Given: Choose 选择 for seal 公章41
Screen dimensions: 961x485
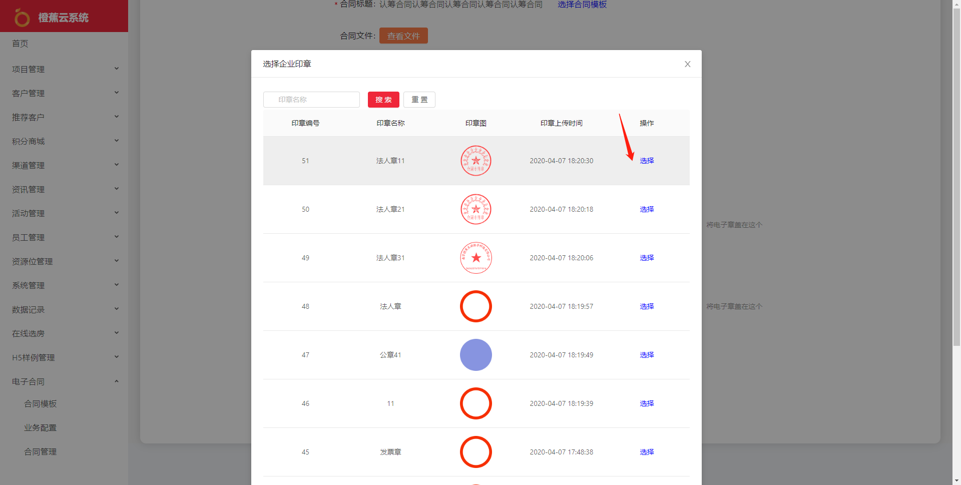Looking at the screenshot, I should (647, 355).
